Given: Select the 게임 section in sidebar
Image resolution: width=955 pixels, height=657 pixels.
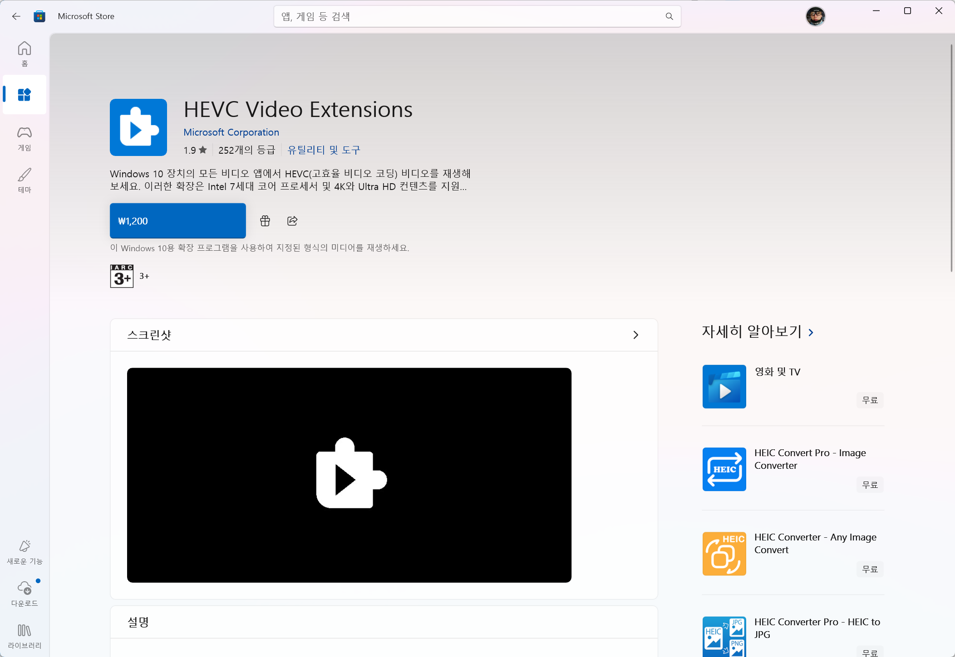Looking at the screenshot, I should click(x=25, y=138).
